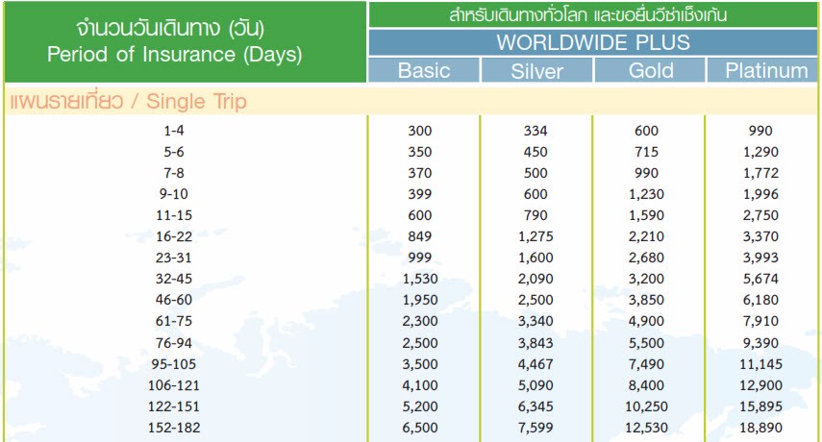
Task: Select the 95-105 days period label
Action: point(178,363)
